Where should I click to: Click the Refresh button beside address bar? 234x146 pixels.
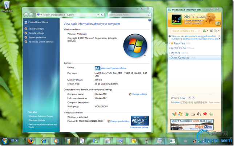pos(102,15)
